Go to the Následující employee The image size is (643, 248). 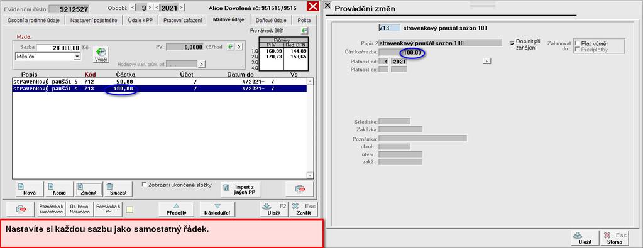(x=217, y=209)
